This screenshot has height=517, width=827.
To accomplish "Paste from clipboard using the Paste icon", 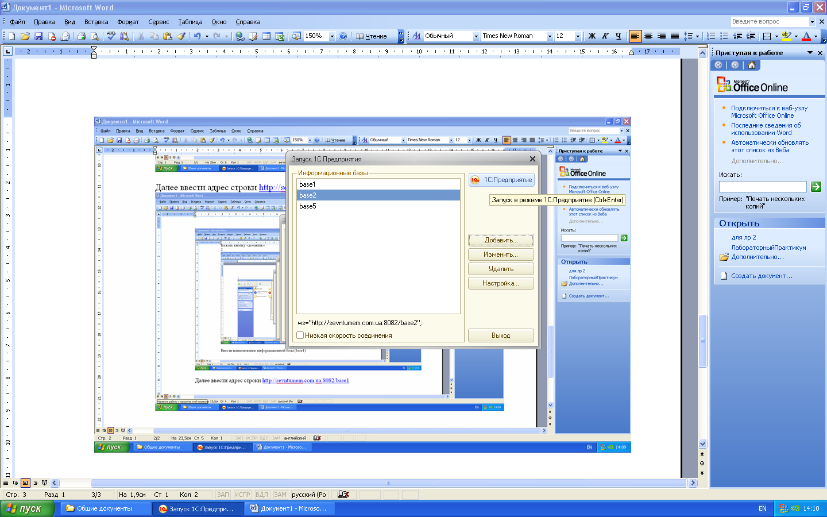I will 168,36.
